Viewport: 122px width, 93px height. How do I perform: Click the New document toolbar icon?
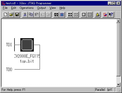click(5, 15)
